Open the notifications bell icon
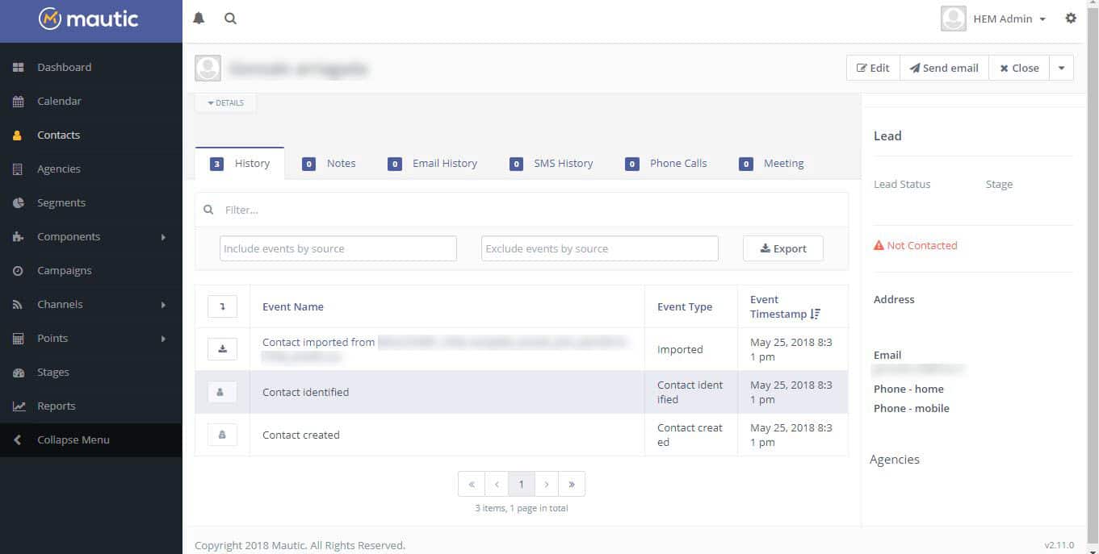The height and width of the screenshot is (554, 1099). [x=198, y=18]
